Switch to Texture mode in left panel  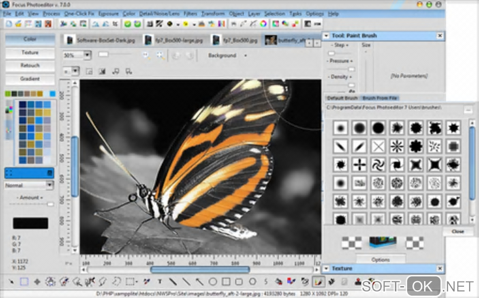pyautogui.click(x=30, y=53)
